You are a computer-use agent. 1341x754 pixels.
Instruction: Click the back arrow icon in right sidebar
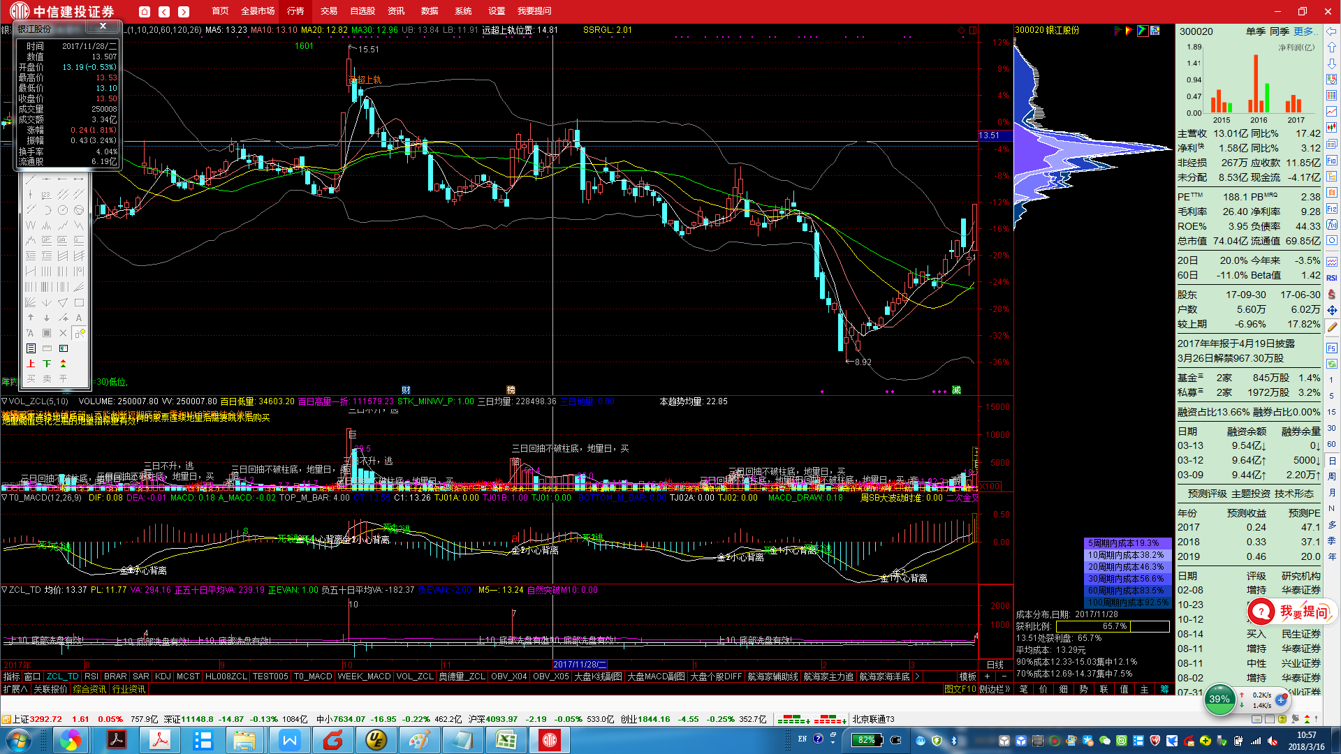click(1332, 31)
